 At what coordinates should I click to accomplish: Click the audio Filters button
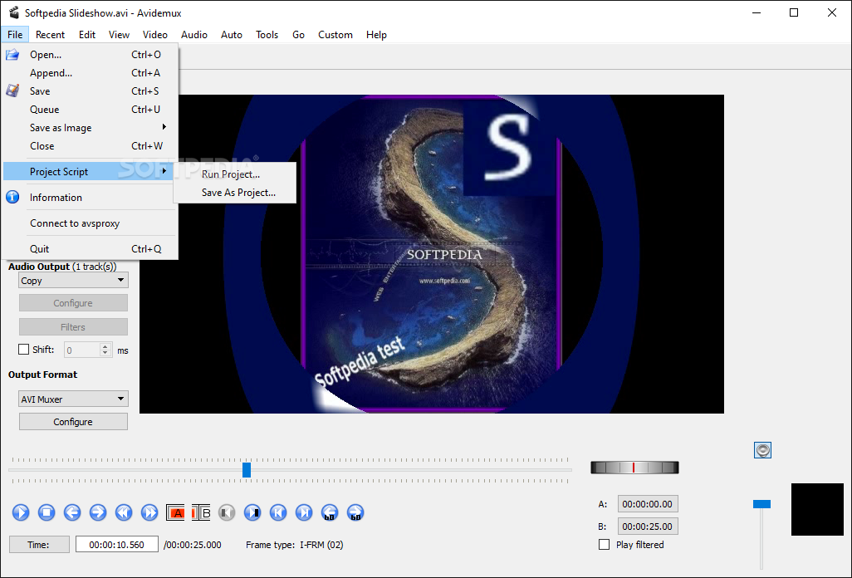point(73,327)
